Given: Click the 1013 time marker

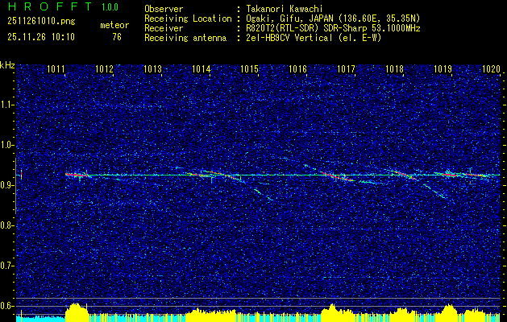Looking at the screenshot, I should pyautogui.click(x=152, y=69).
